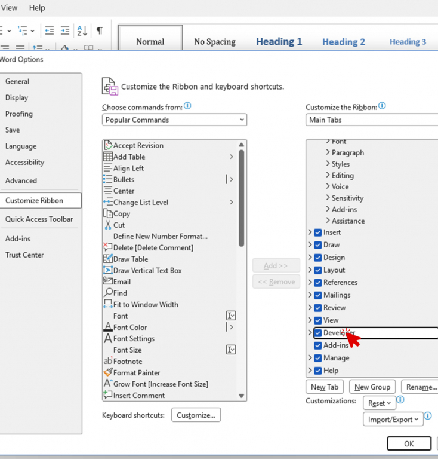Screen dimensions: 438x459
Task: Open the Accessibility options category
Action: (x=25, y=162)
